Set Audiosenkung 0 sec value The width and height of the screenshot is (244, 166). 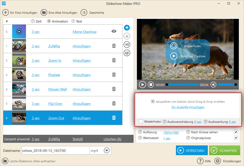click(232, 122)
